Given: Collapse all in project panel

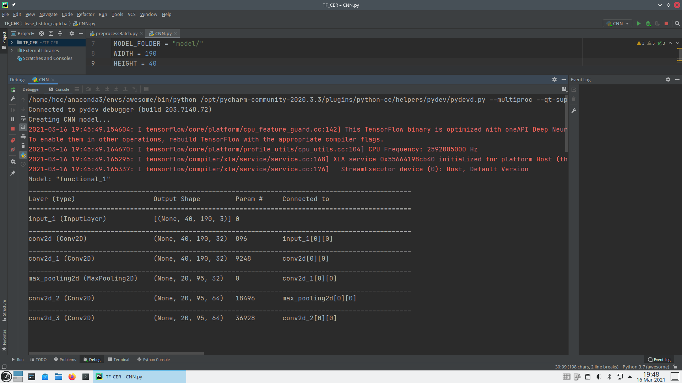Looking at the screenshot, I should pos(60,33).
